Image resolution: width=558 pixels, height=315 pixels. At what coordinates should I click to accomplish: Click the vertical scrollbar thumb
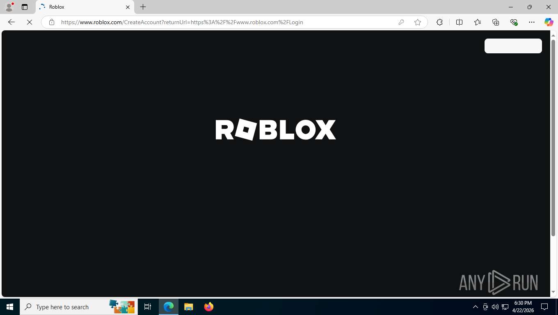pyautogui.click(x=553, y=138)
